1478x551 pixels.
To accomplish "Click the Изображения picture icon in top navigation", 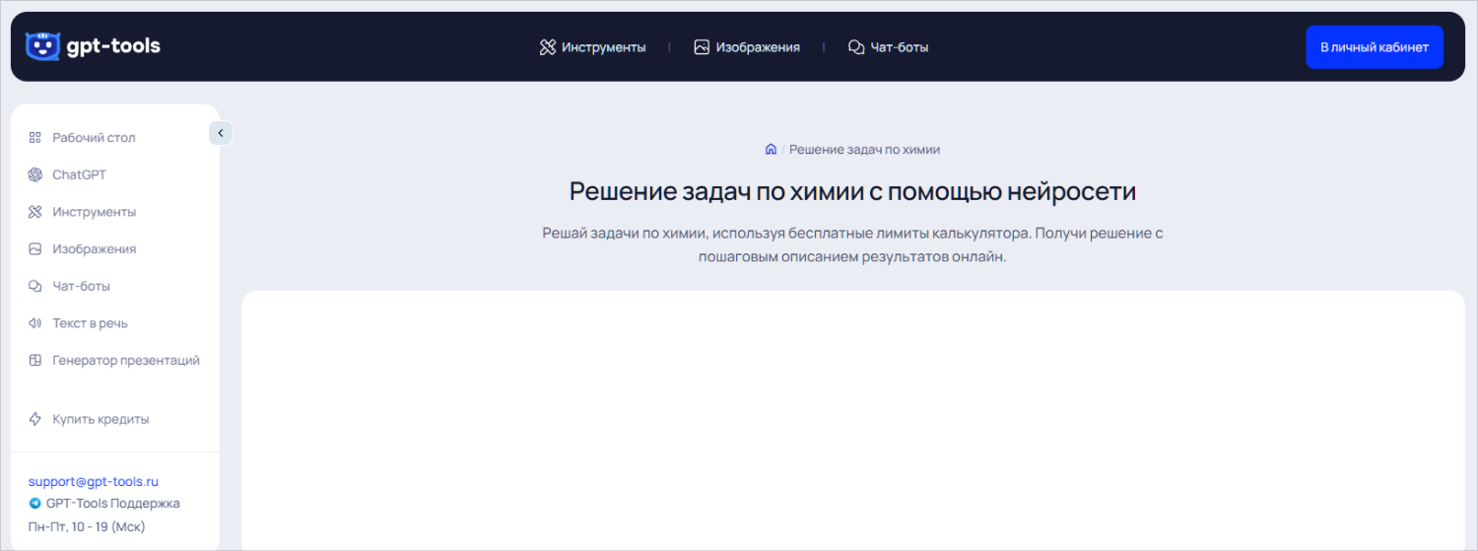I will (702, 47).
